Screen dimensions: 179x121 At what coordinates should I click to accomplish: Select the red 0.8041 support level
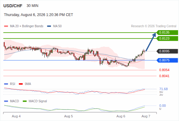point(164,76)
